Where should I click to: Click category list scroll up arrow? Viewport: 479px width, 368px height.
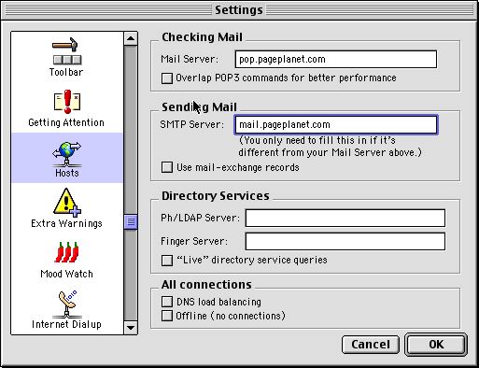click(131, 38)
